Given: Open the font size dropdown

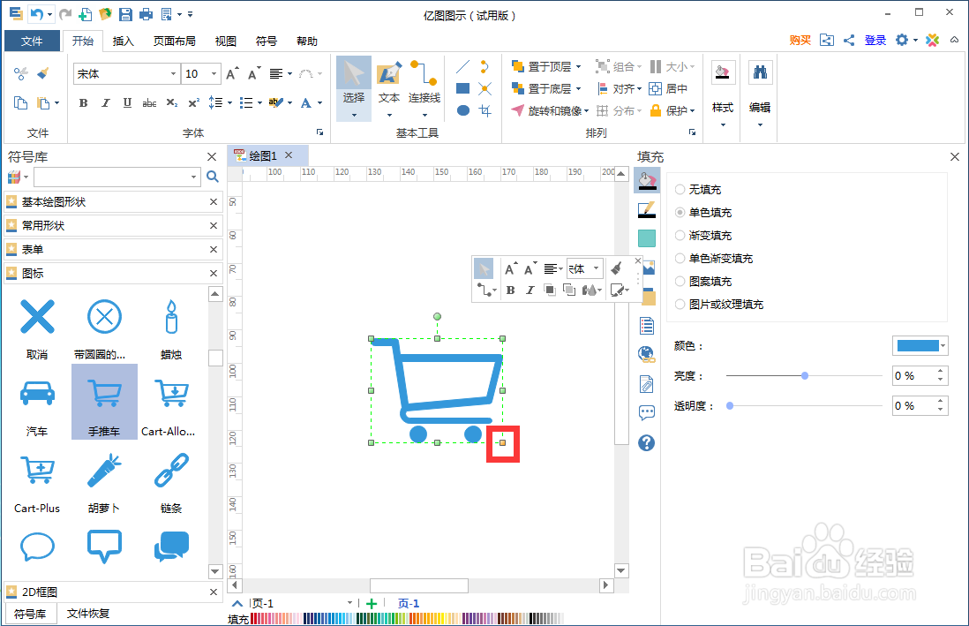Looking at the screenshot, I should pos(212,73).
